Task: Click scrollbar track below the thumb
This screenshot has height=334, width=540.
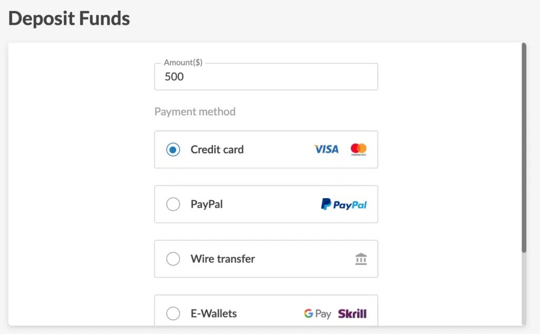Action: (x=524, y=289)
